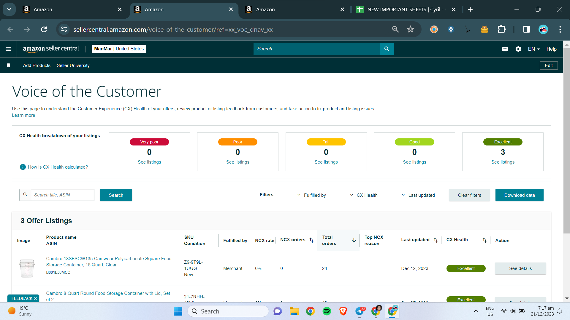Open How is CX Health calculated link

coord(58,167)
